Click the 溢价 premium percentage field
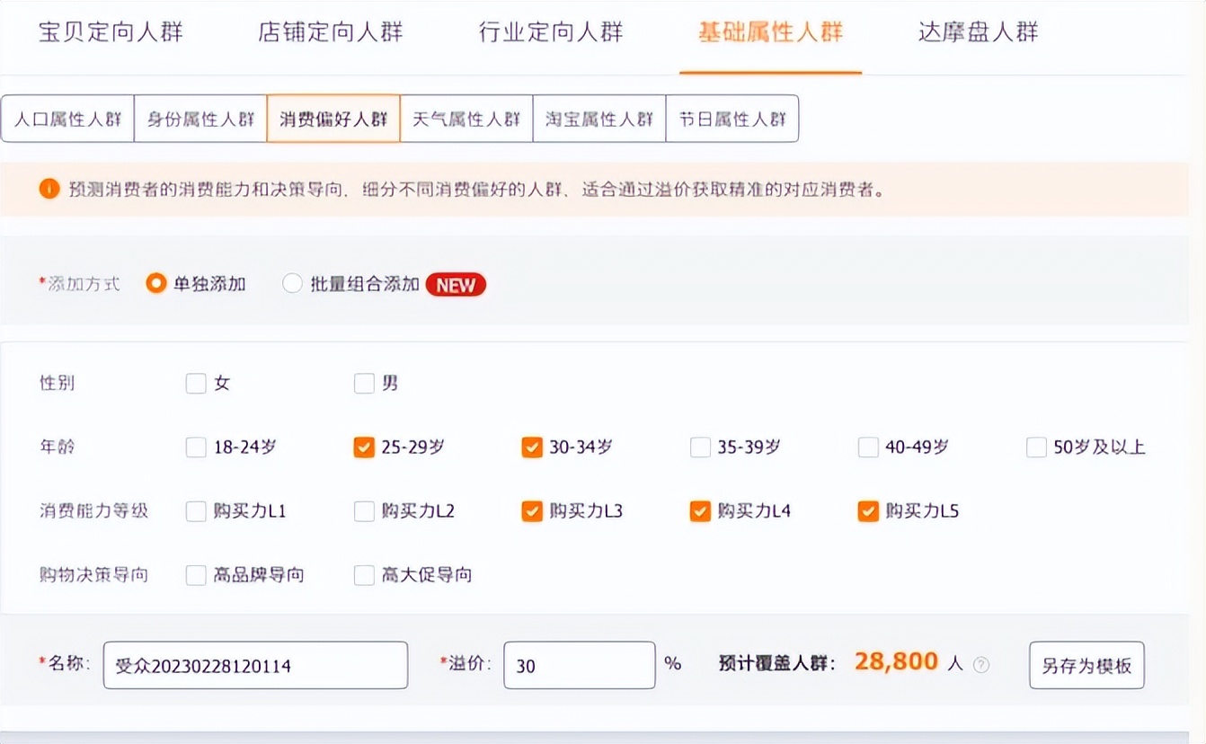Viewport: 1206px width, 744px height. (x=578, y=665)
